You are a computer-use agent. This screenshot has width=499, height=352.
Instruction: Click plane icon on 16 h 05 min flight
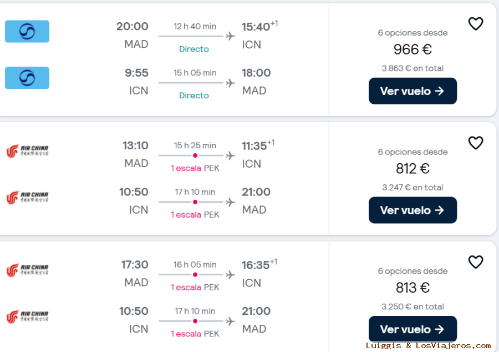click(231, 275)
